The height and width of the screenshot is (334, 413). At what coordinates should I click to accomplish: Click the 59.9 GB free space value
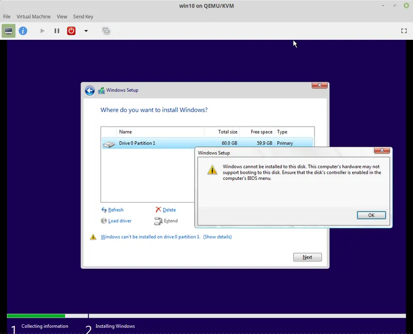(x=264, y=143)
